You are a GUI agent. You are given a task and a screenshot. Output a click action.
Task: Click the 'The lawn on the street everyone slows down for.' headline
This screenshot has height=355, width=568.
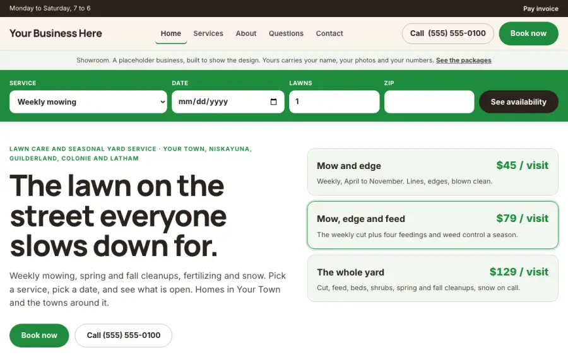(118, 216)
